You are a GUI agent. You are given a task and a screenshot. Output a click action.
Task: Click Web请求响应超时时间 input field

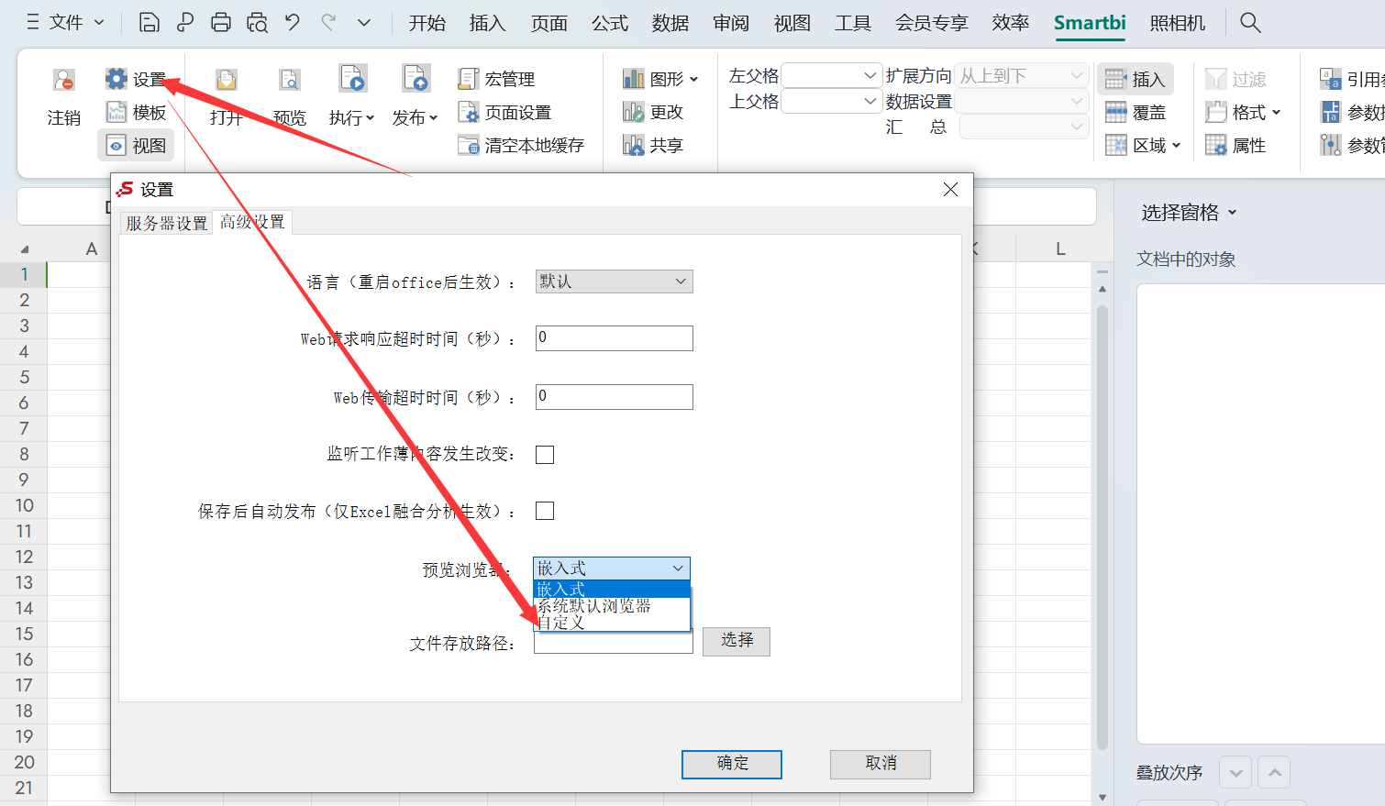[x=614, y=338]
